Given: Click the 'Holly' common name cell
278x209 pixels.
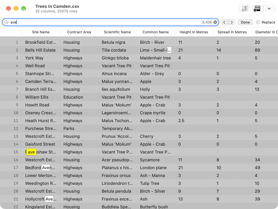Looking at the screenshot, I should (x=145, y=89).
